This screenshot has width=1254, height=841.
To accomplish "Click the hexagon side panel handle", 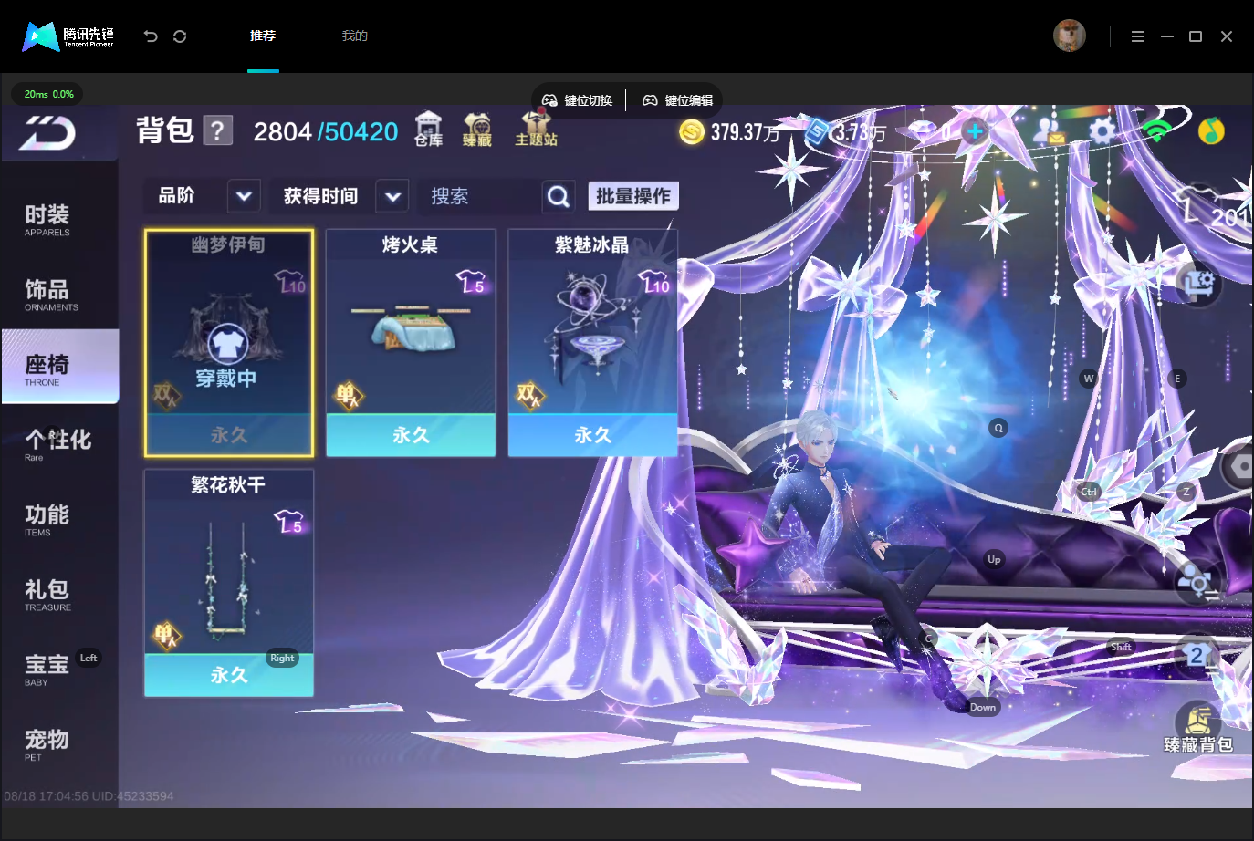I will tap(1239, 467).
